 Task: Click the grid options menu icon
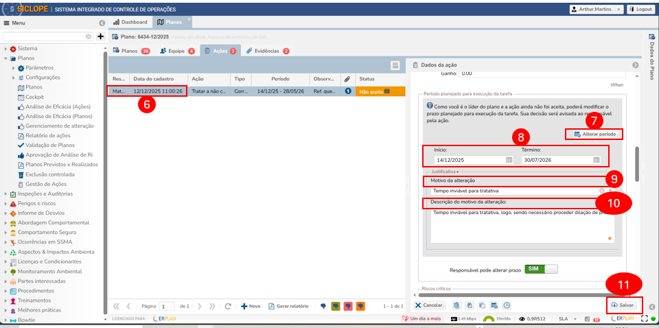[395, 65]
